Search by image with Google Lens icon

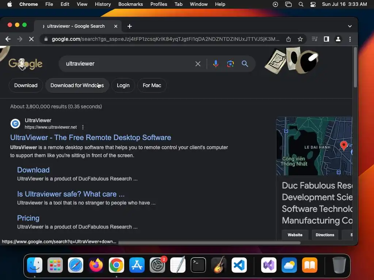coord(230,64)
